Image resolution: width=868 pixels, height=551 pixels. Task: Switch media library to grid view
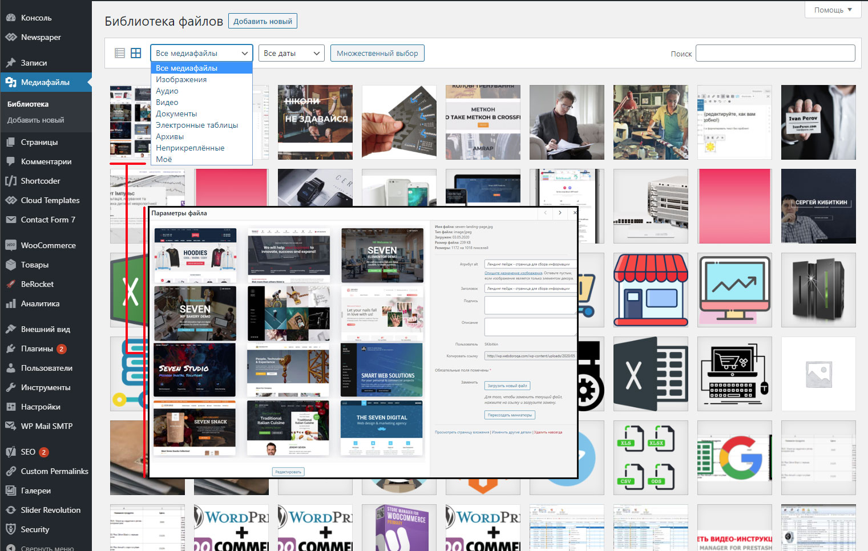click(136, 53)
